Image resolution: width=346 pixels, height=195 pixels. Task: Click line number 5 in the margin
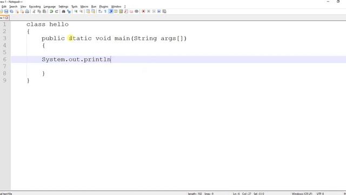coord(5,53)
